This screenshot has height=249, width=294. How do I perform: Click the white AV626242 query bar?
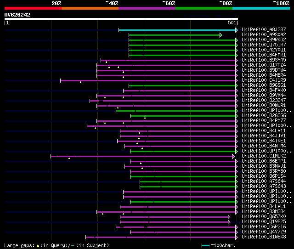121,19
